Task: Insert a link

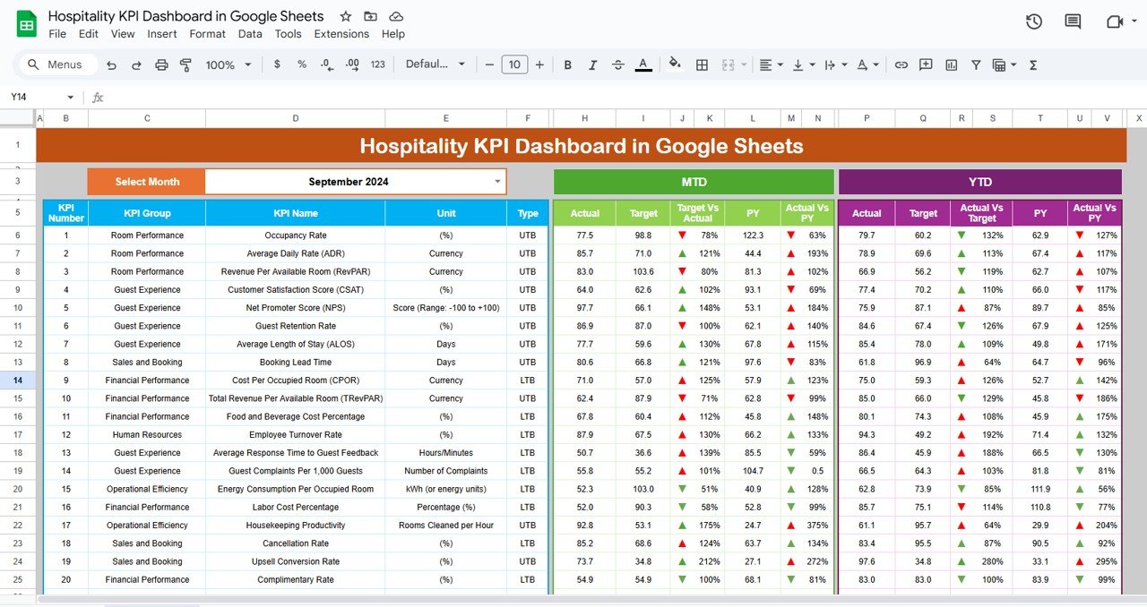Action: point(901,64)
